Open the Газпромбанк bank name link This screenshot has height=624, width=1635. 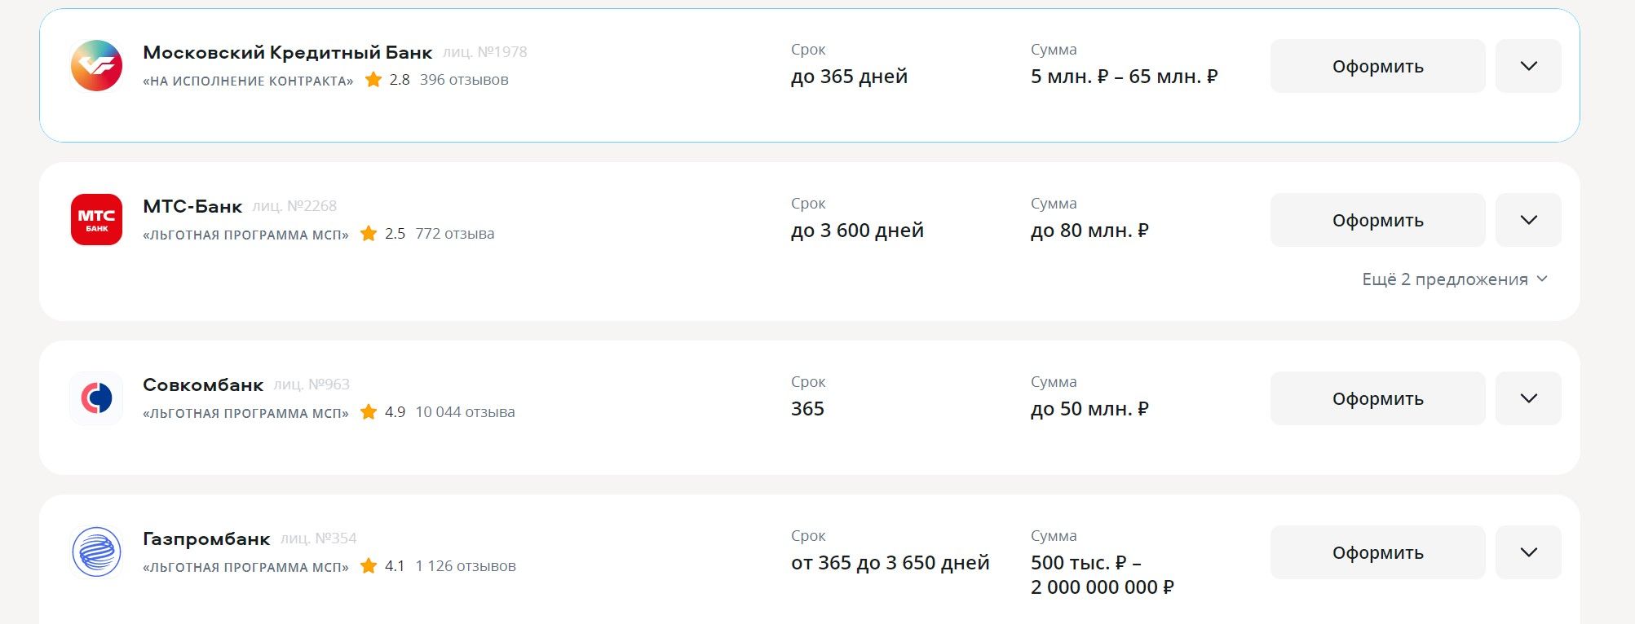206,538
